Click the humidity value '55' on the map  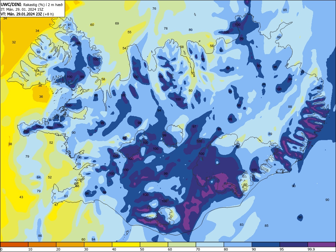(x=129, y=32)
